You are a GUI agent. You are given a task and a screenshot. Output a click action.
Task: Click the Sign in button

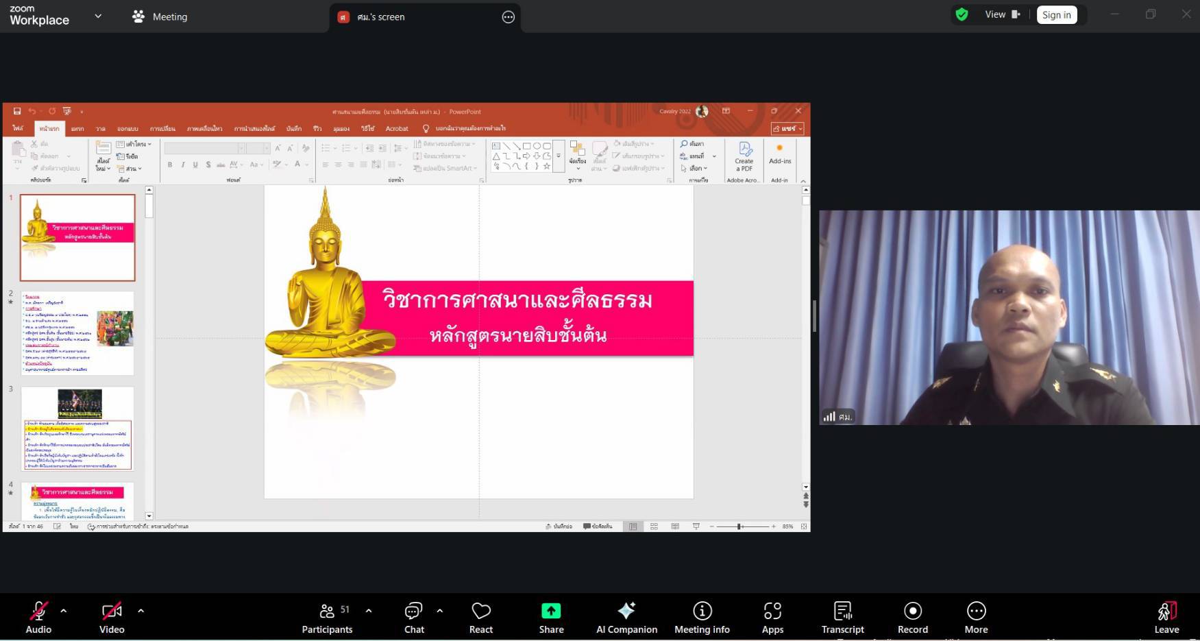(1056, 15)
